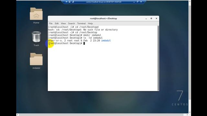This screenshot has width=207, height=116.
Task: Open the Edit menu in terminal
Action: click(x=57, y=24)
